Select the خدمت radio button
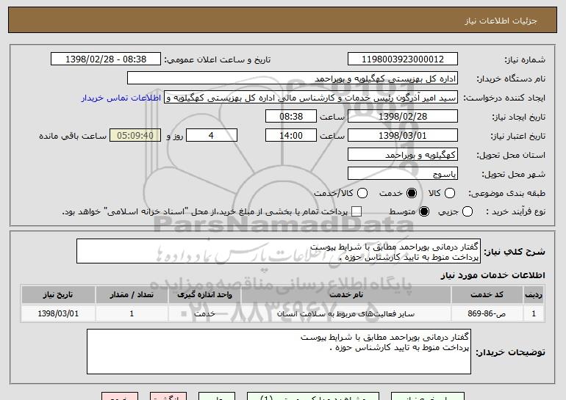This screenshot has width=566, height=400. [412, 194]
